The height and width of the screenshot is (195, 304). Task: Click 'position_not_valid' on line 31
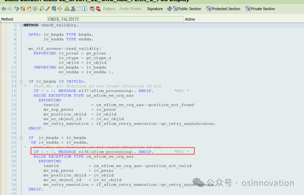[x=169, y=166]
